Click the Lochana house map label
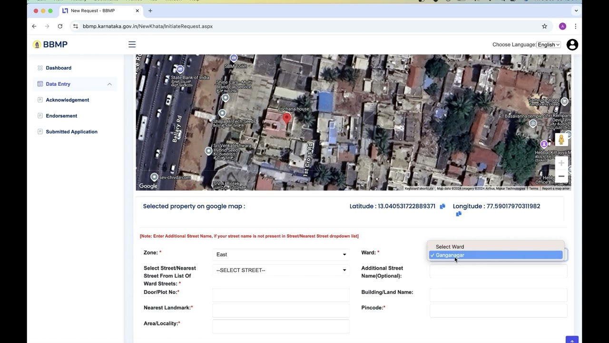Image resolution: width=609 pixels, height=343 pixels. tap(293, 109)
